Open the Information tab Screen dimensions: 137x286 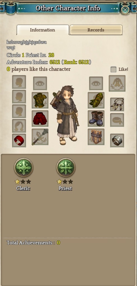[43, 30]
